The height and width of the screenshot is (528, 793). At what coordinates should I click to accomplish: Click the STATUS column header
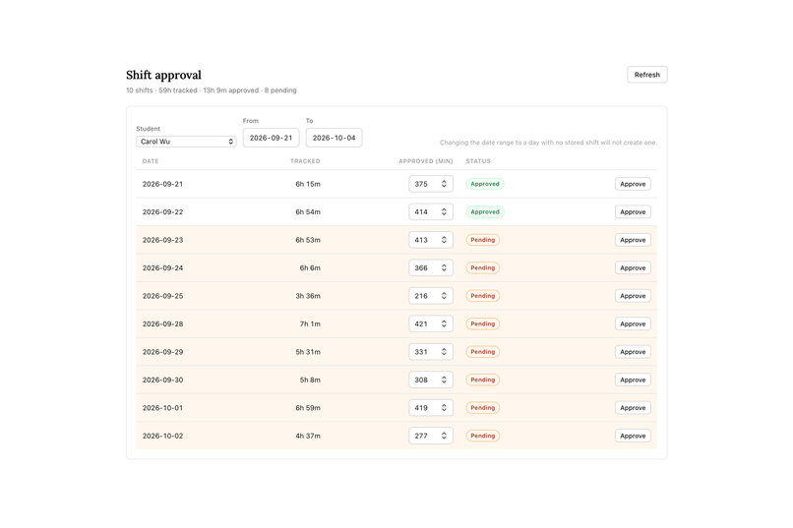click(478, 161)
